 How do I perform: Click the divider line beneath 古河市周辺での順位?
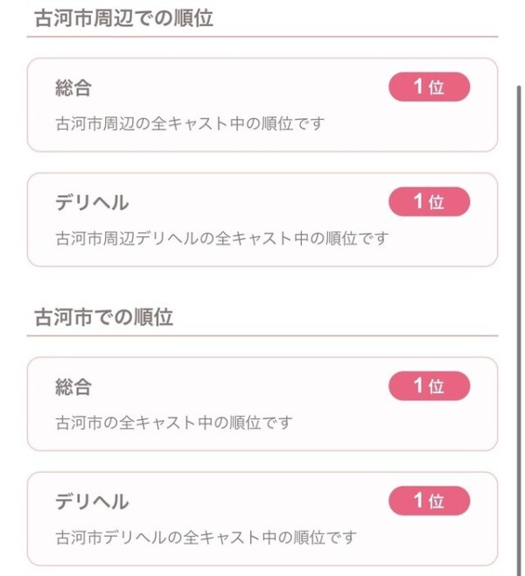pos(262,38)
